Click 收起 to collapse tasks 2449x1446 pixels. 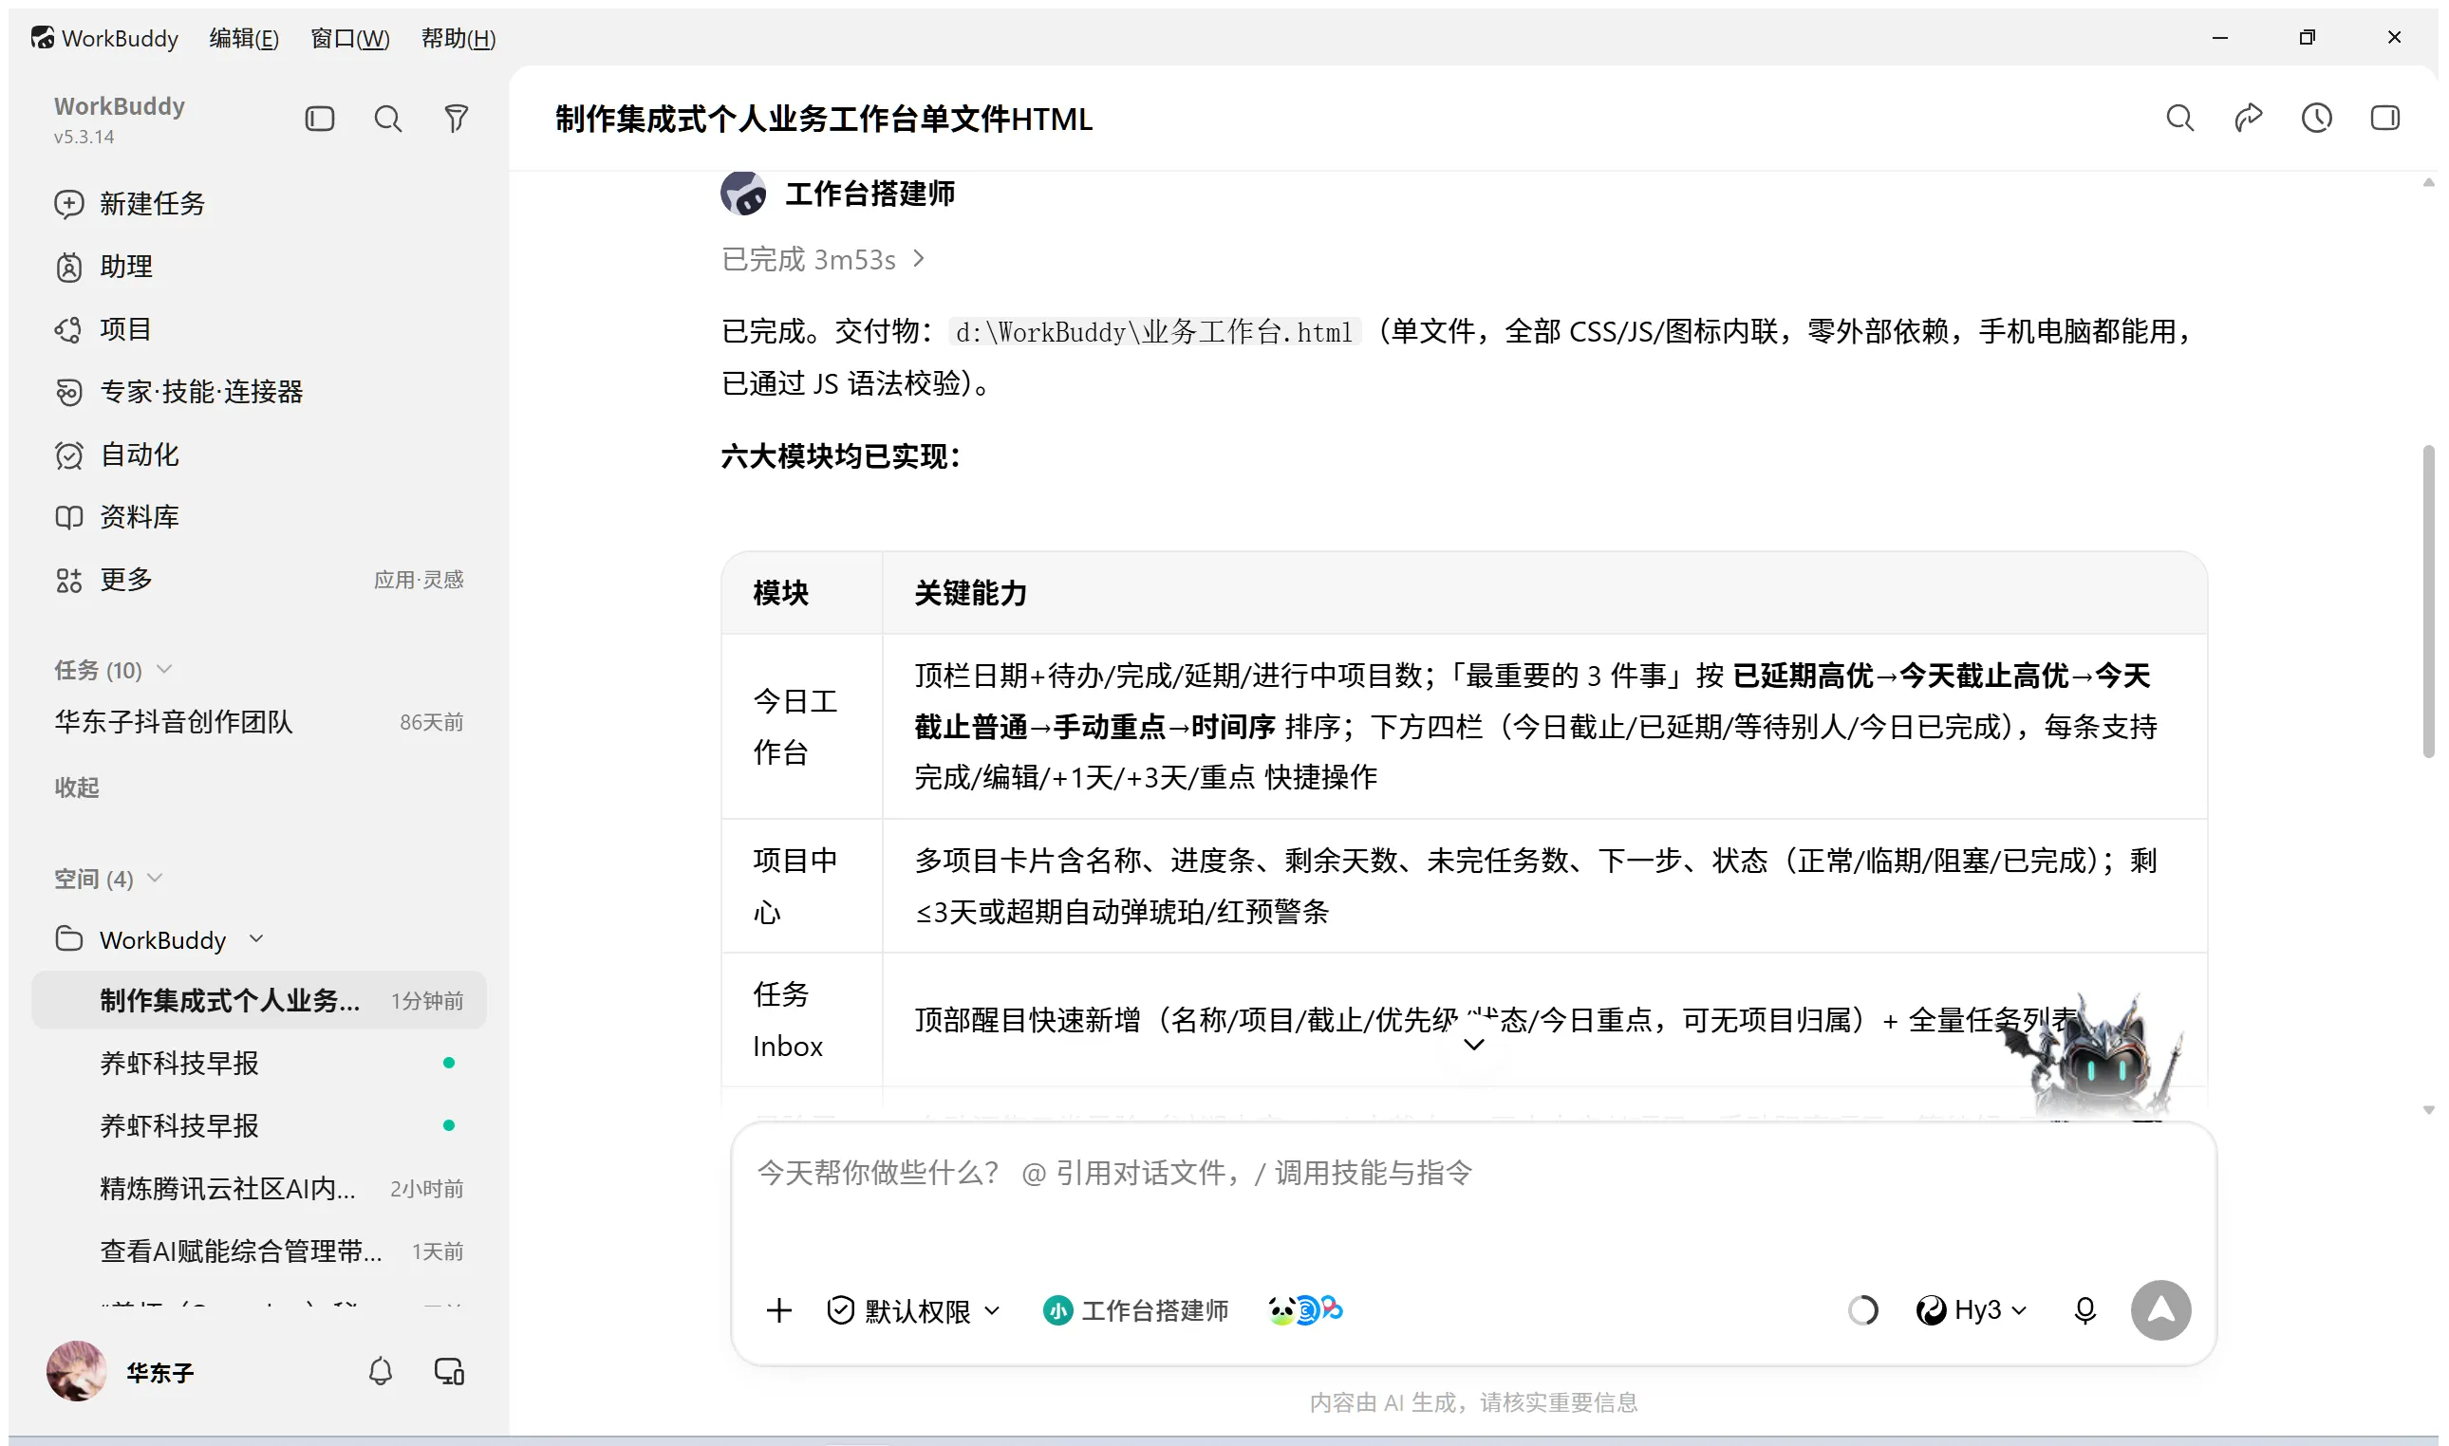(77, 788)
